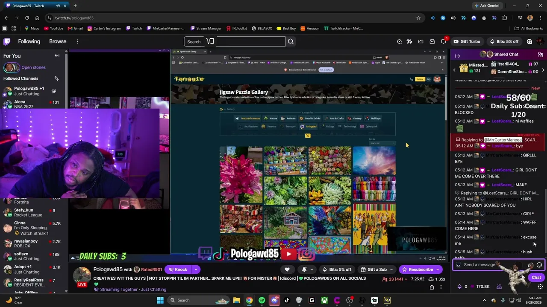Bookmark this page with the star
This screenshot has height=307, width=547.
(418, 18)
